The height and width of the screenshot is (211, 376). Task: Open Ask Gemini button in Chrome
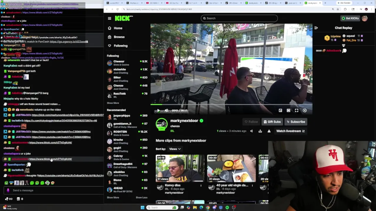[344, 3]
